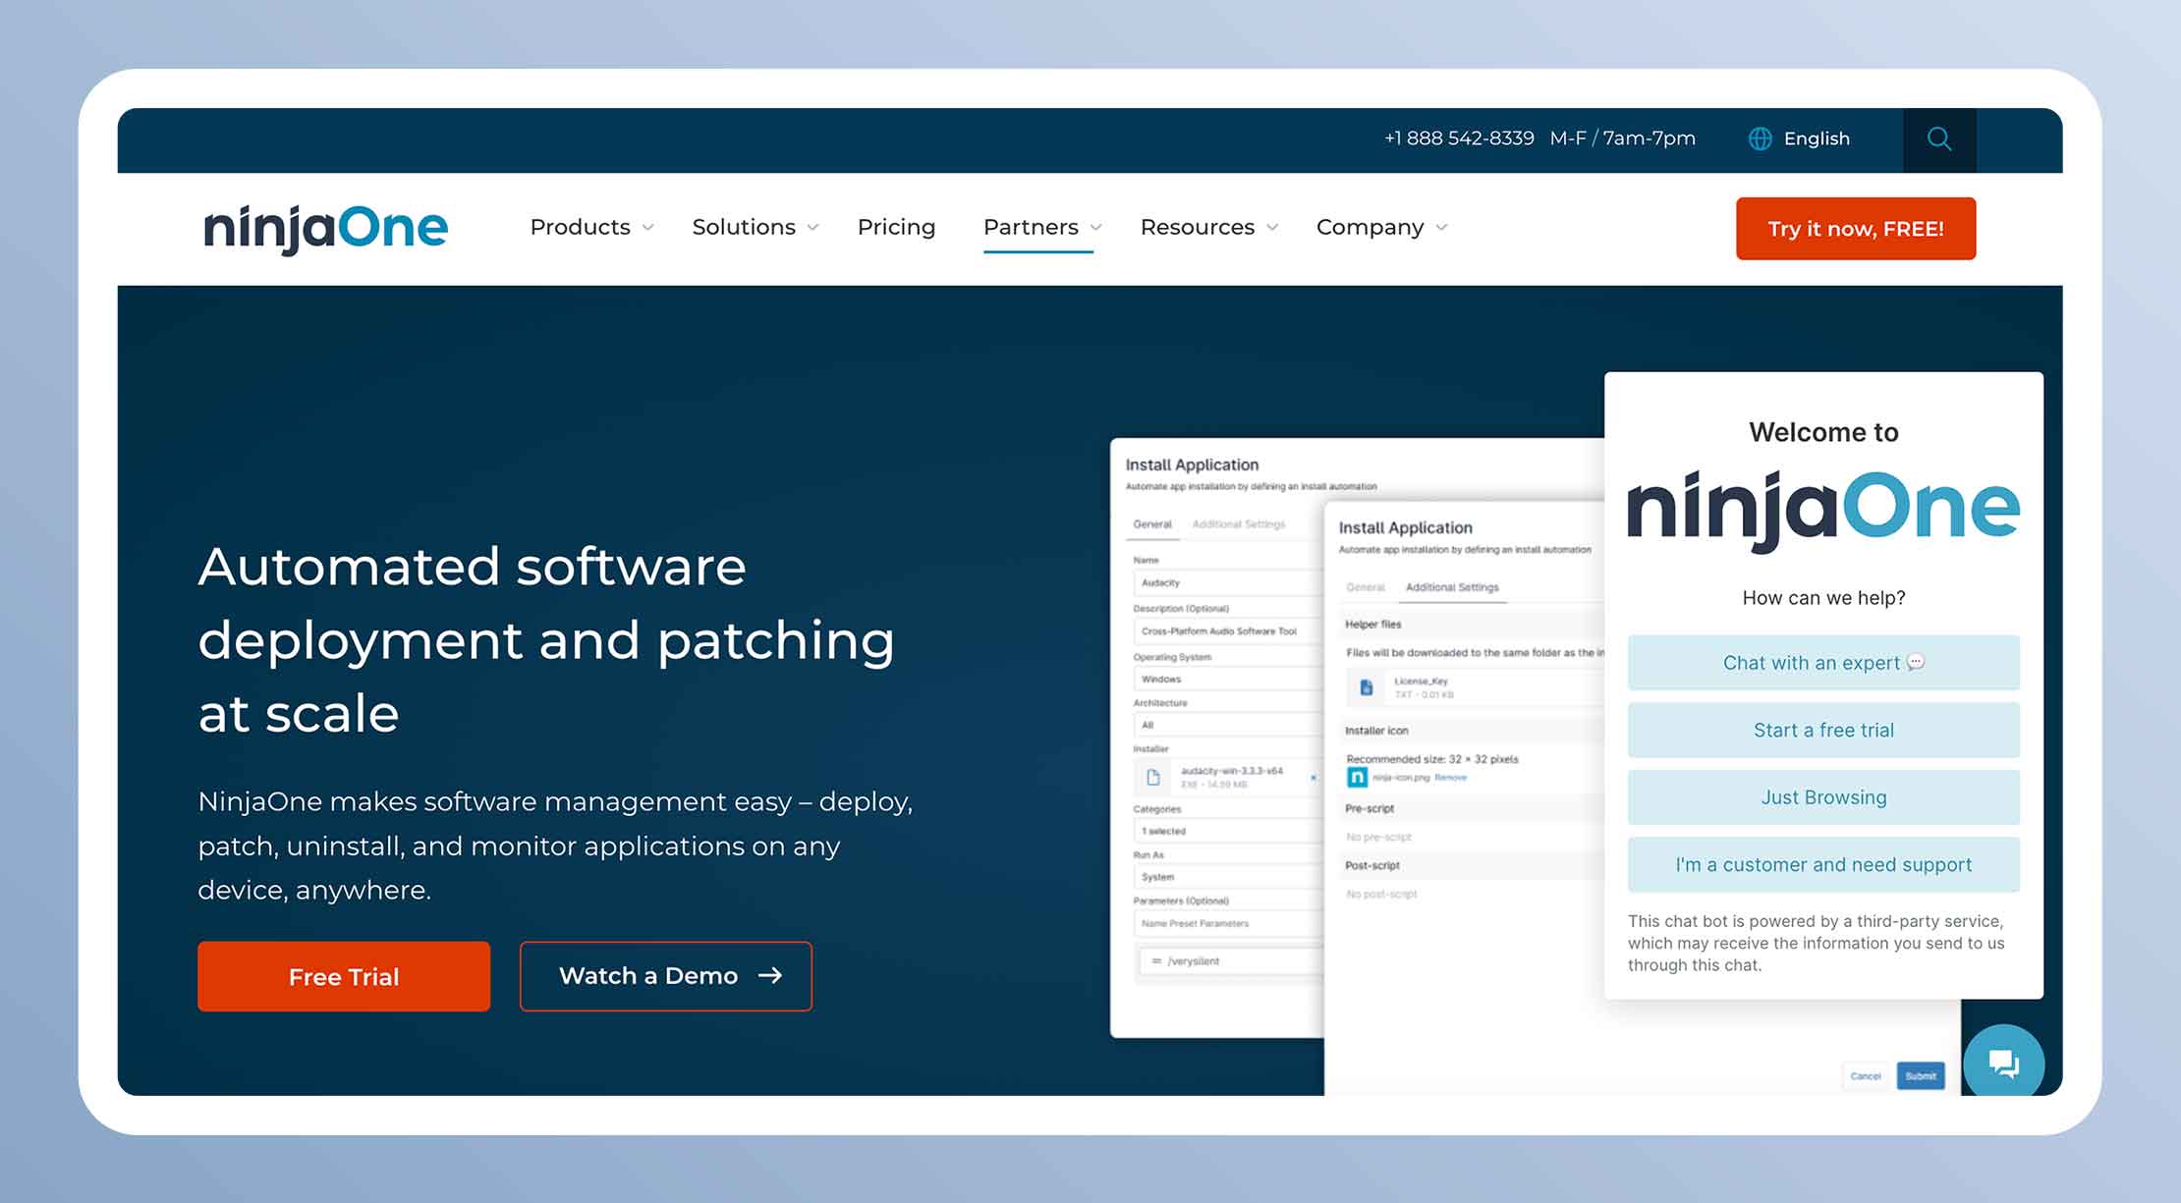Image resolution: width=2181 pixels, height=1203 pixels.
Task: Open the Categories 1 selected field
Action: point(1228,831)
